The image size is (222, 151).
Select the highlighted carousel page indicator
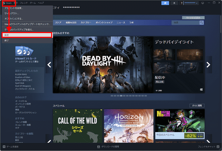coord(121,96)
